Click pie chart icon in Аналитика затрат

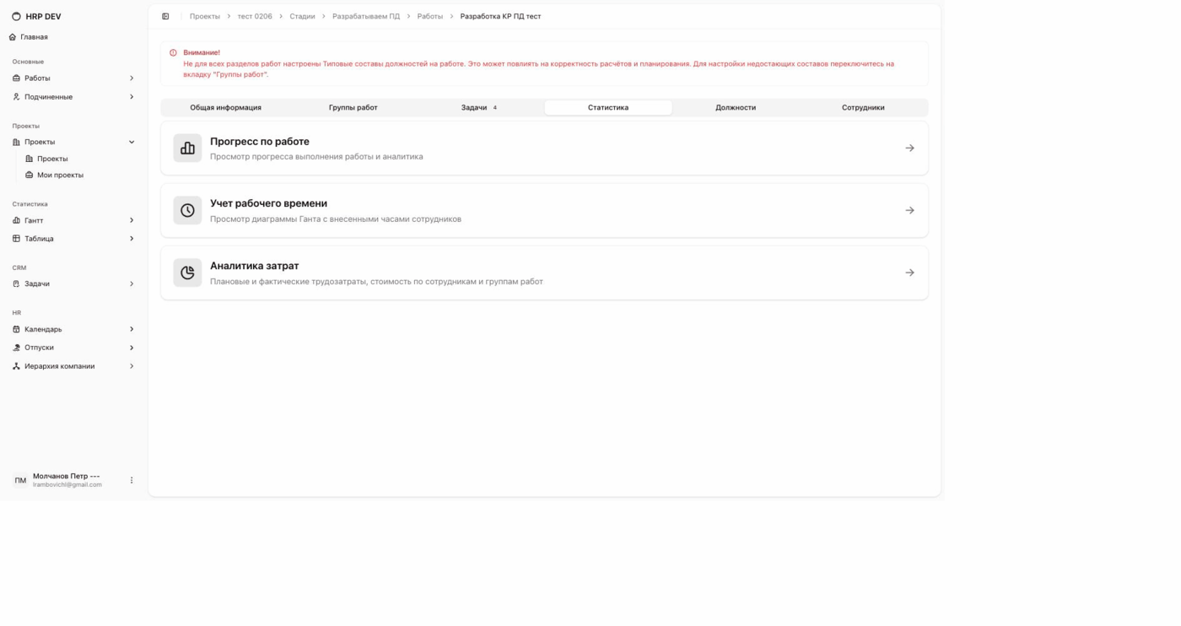point(187,273)
